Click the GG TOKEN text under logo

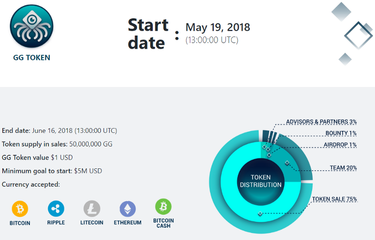[x=32, y=58]
